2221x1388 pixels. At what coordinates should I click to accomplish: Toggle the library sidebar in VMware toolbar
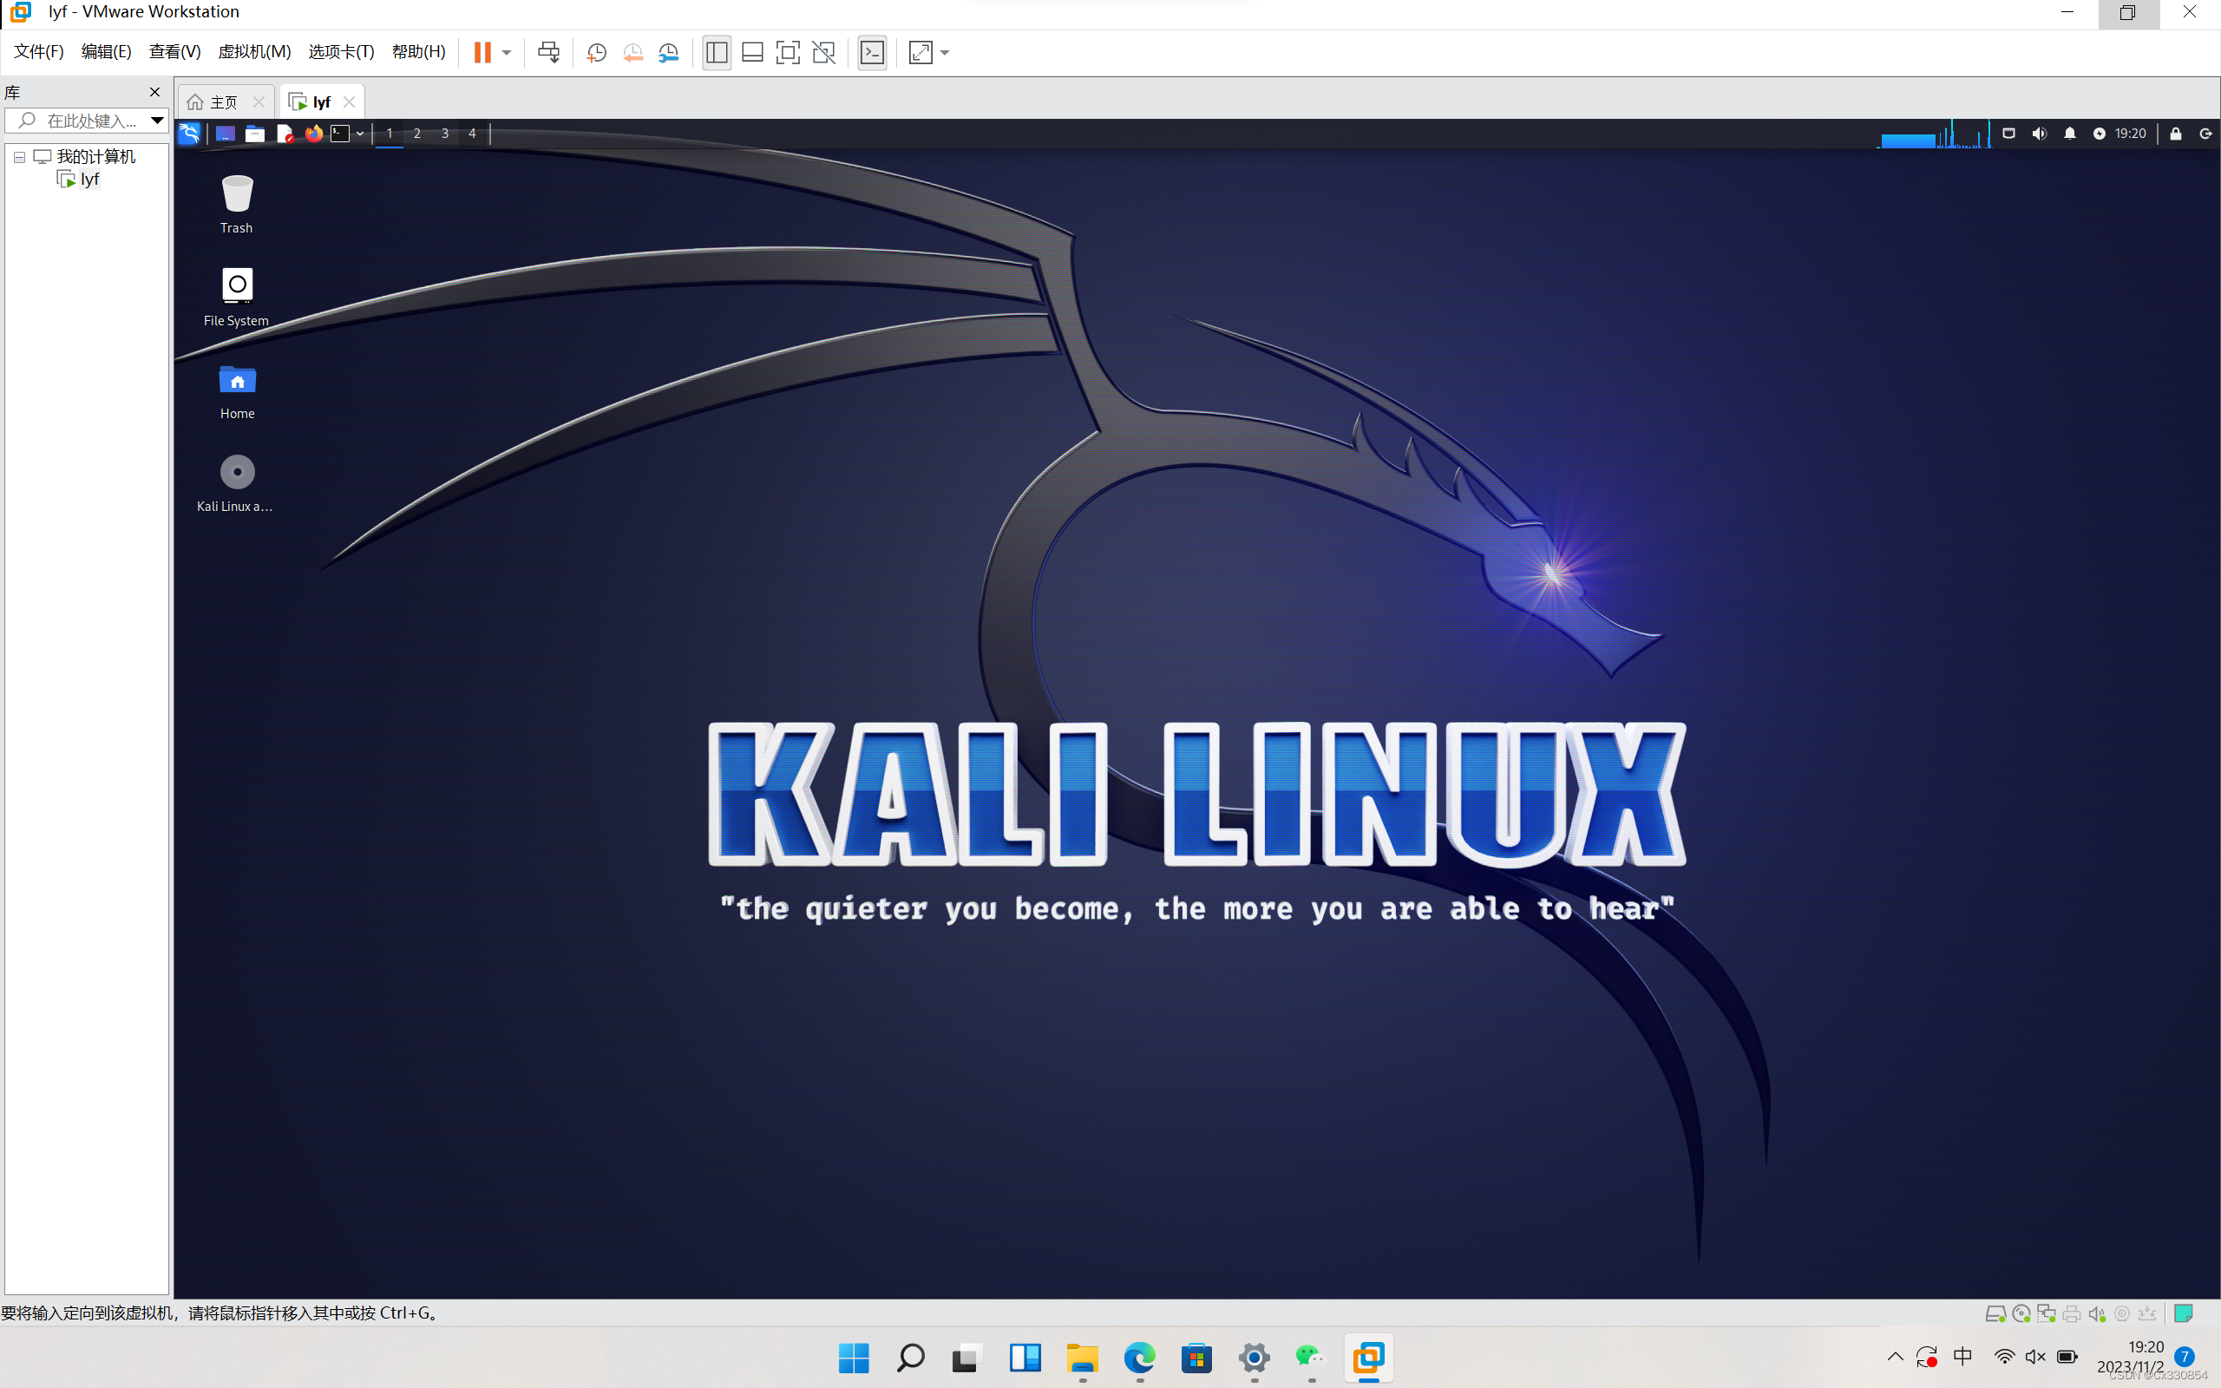click(x=716, y=52)
